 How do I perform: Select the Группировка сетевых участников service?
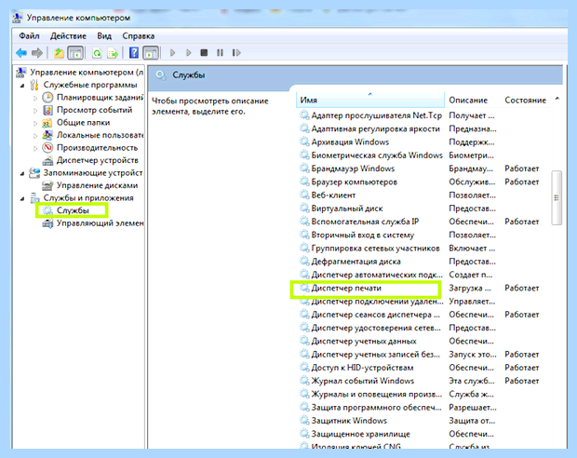pyautogui.click(x=375, y=248)
